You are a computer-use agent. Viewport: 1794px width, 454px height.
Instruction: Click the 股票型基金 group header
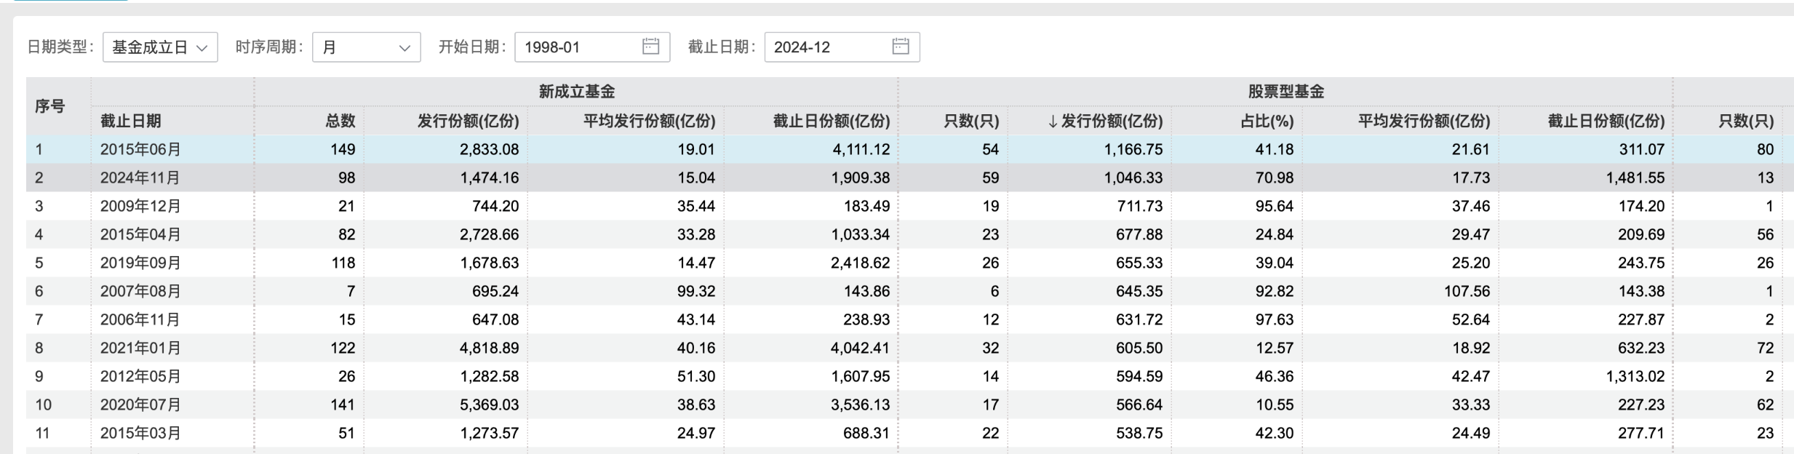pyautogui.click(x=1285, y=92)
